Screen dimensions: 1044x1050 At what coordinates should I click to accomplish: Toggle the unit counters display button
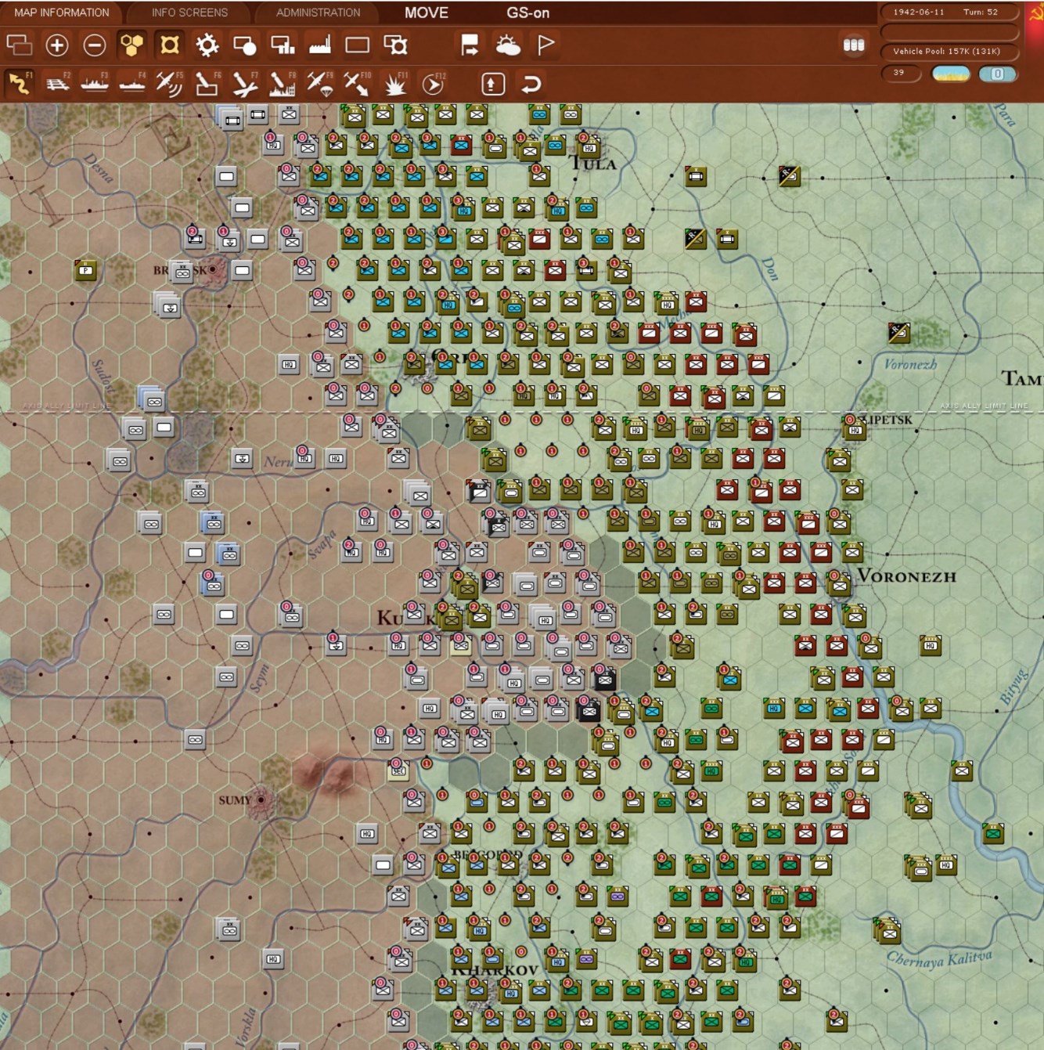(169, 45)
